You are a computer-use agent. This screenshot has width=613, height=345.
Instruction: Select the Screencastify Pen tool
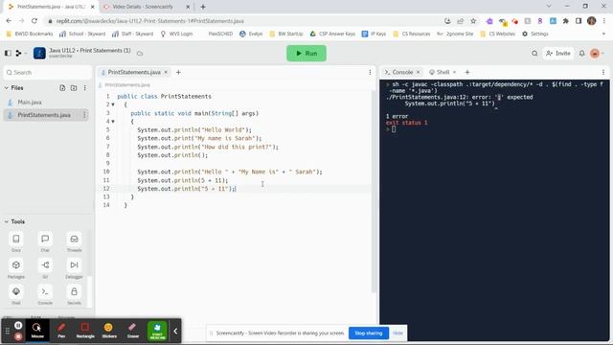(x=61, y=331)
